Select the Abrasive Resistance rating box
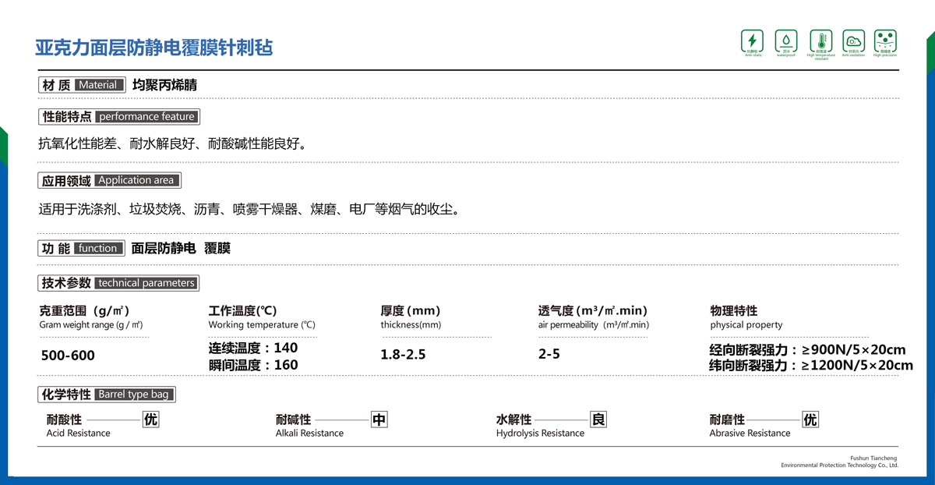The height and width of the screenshot is (485, 935). point(810,420)
